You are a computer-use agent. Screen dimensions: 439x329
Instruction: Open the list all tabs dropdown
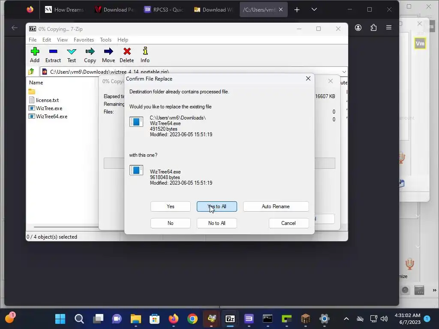[314, 9]
